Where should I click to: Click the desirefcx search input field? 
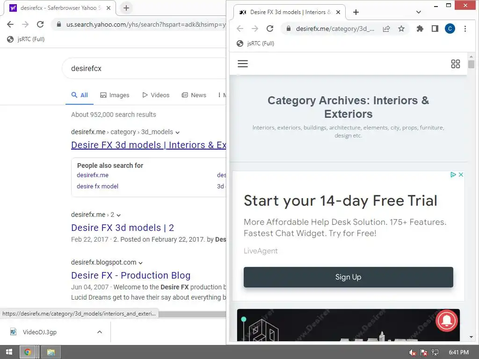(144, 68)
